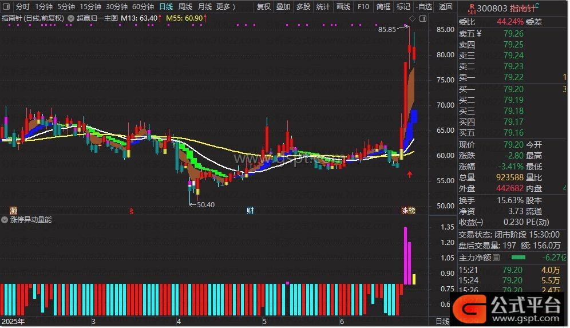
Task: Click the 卖二 price 79.23
Action: click(x=513, y=66)
